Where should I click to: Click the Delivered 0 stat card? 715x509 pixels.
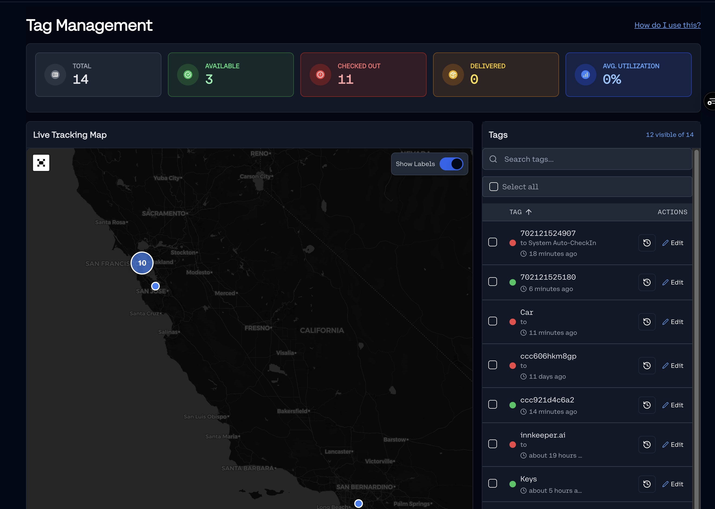[x=496, y=75]
